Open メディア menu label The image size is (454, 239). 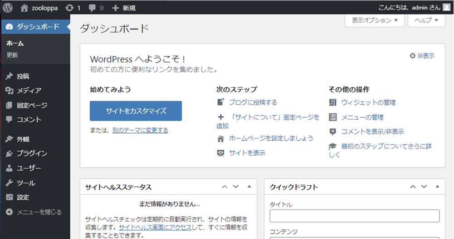tap(29, 91)
